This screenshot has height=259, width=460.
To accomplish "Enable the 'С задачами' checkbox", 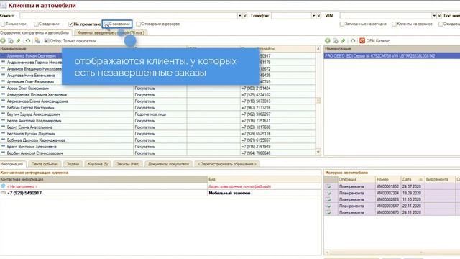I will (x=36, y=24).
